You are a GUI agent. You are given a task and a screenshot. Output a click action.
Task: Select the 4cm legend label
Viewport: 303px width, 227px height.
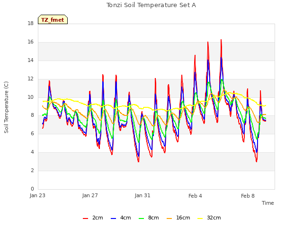[x=125, y=218]
